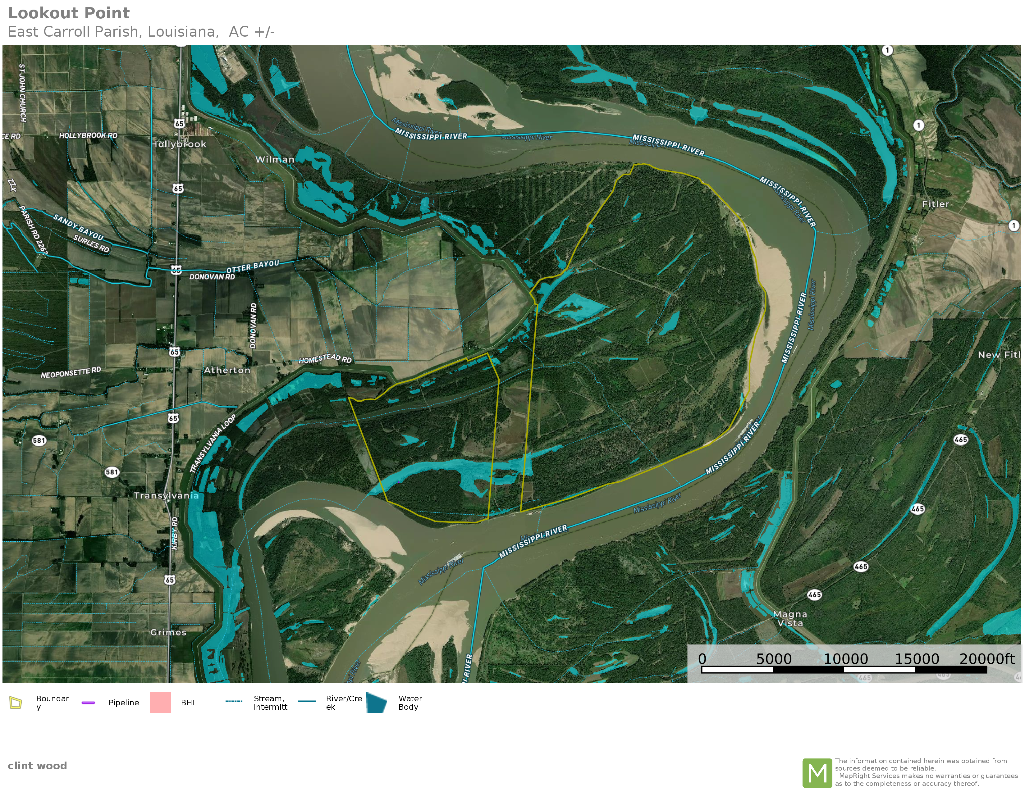Click the River/Creek legend line icon
The height and width of the screenshot is (792, 1025).
[307, 701]
